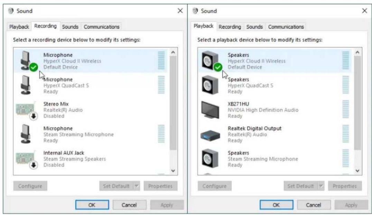372x215 pixels.
Task: Close the right Playback Sound window
Action: point(364,11)
